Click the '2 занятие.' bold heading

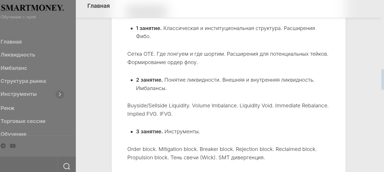149,80
